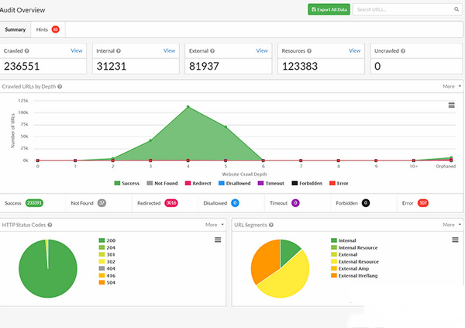Toggle the Success series in chart legend

click(x=128, y=183)
